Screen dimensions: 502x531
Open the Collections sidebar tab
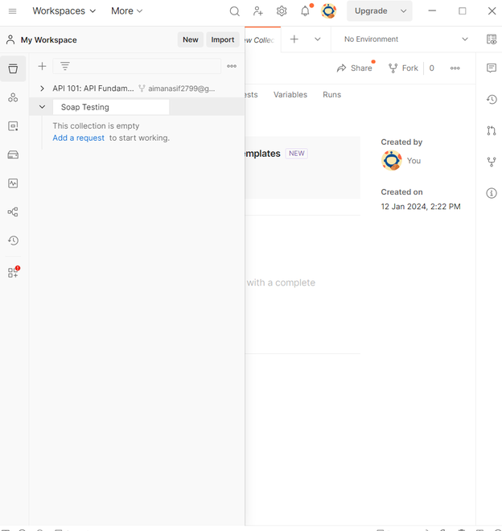click(x=13, y=68)
